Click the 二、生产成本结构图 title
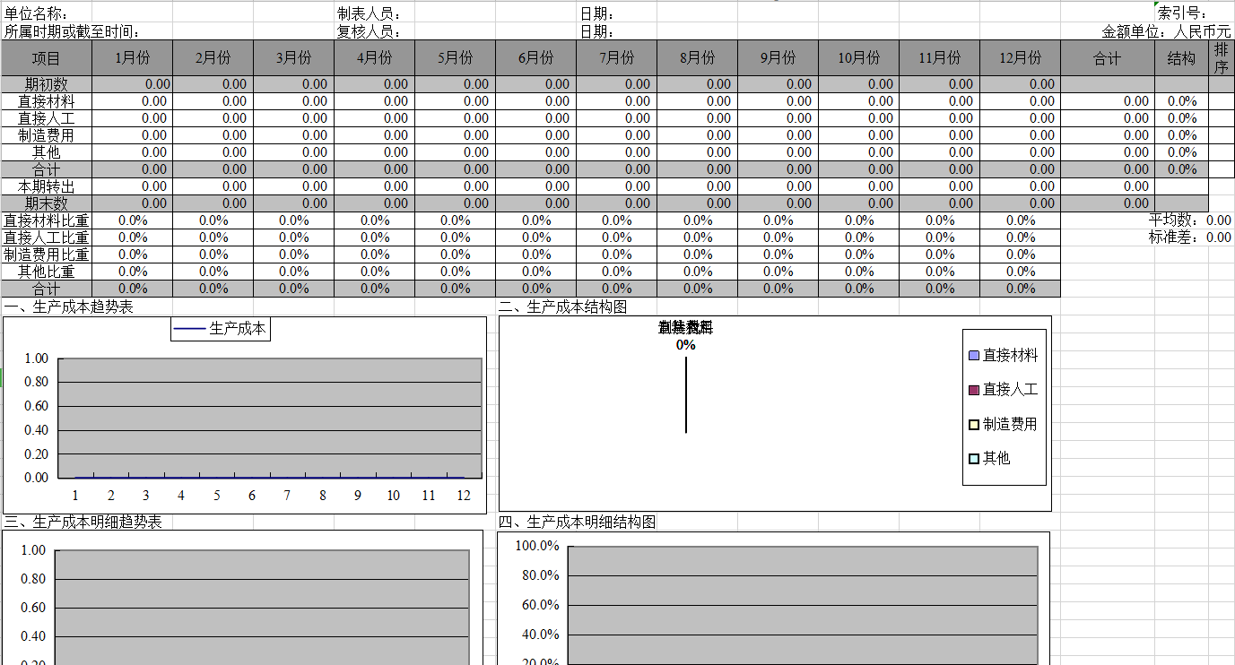Image resolution: width=1235 pixels, height=665 pixels. pyautogui.click(x=563, y=307)
